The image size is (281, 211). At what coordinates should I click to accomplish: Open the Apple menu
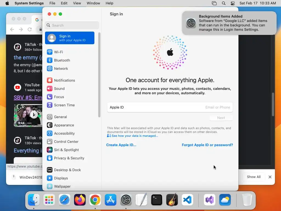[x=7, y=3]
